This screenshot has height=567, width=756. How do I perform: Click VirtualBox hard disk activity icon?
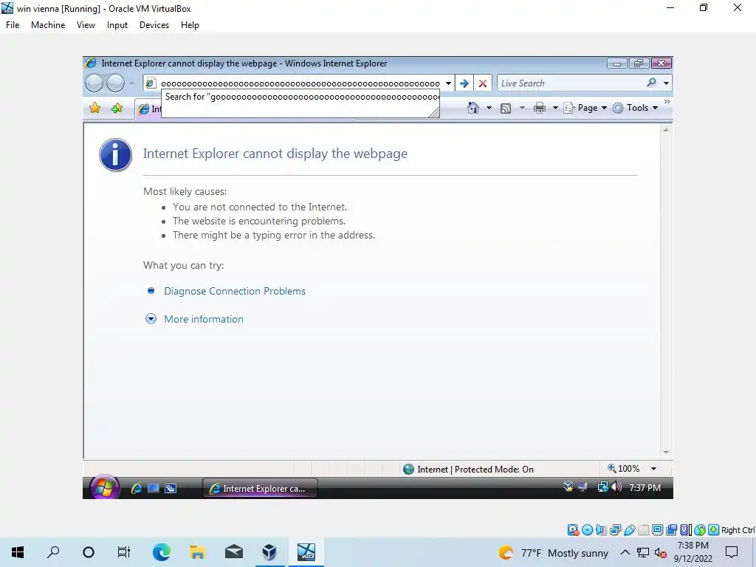coord(573,530)
